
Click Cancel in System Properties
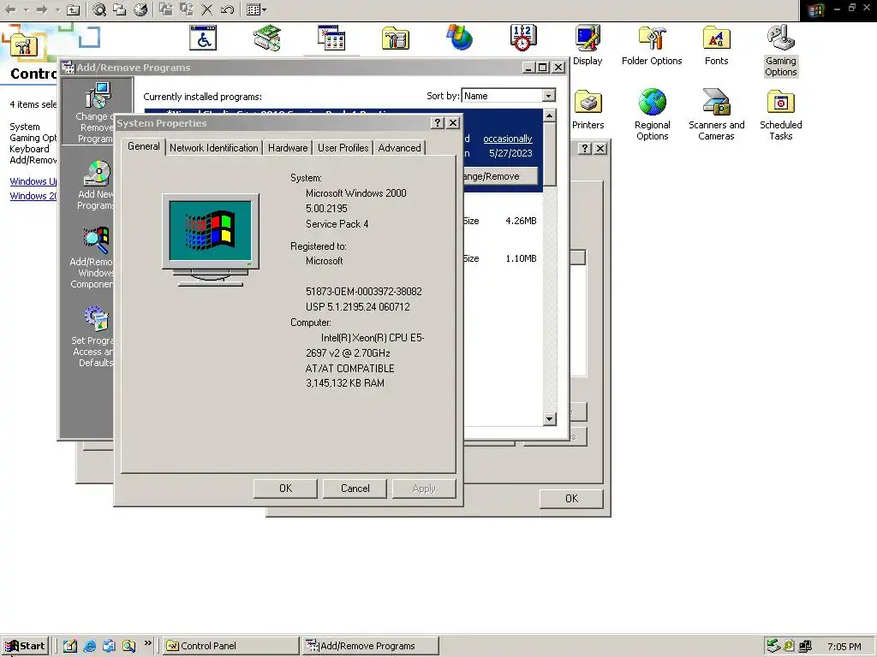pyautogui.click(x=355, y=488)
